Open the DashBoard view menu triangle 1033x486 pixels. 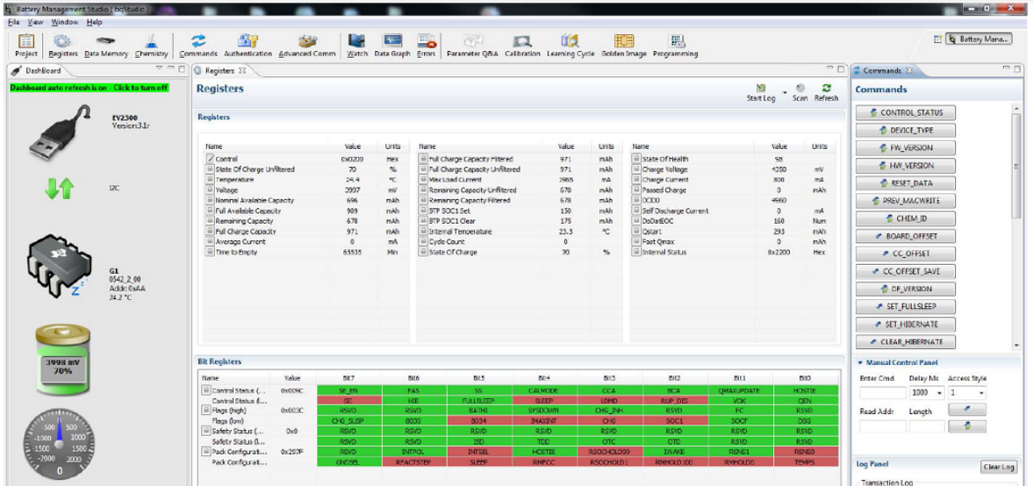(x=160, y=69)
